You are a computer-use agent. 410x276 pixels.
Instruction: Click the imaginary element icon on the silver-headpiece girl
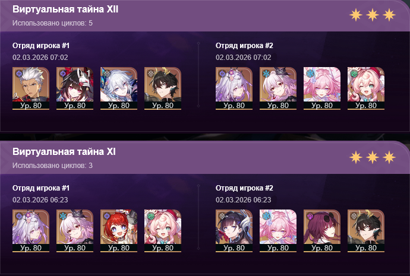coord(222,216)
